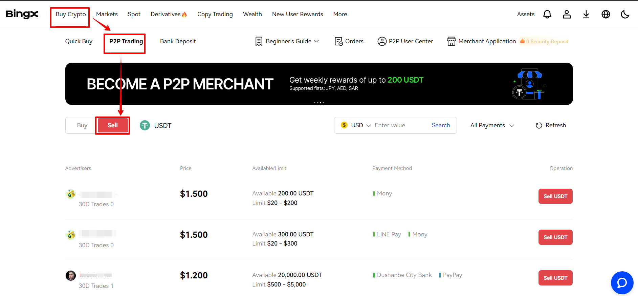Go to the Spot menu
The width and height of the screenshot is (638, 296).
pos(134,14)
